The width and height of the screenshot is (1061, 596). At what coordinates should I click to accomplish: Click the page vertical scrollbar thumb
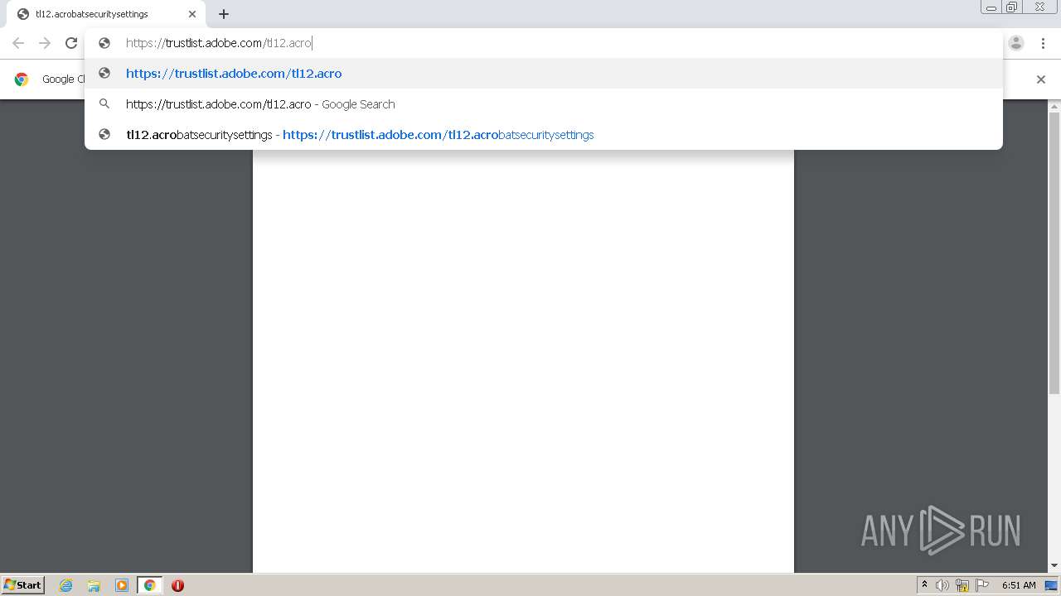pos(1054,252)
